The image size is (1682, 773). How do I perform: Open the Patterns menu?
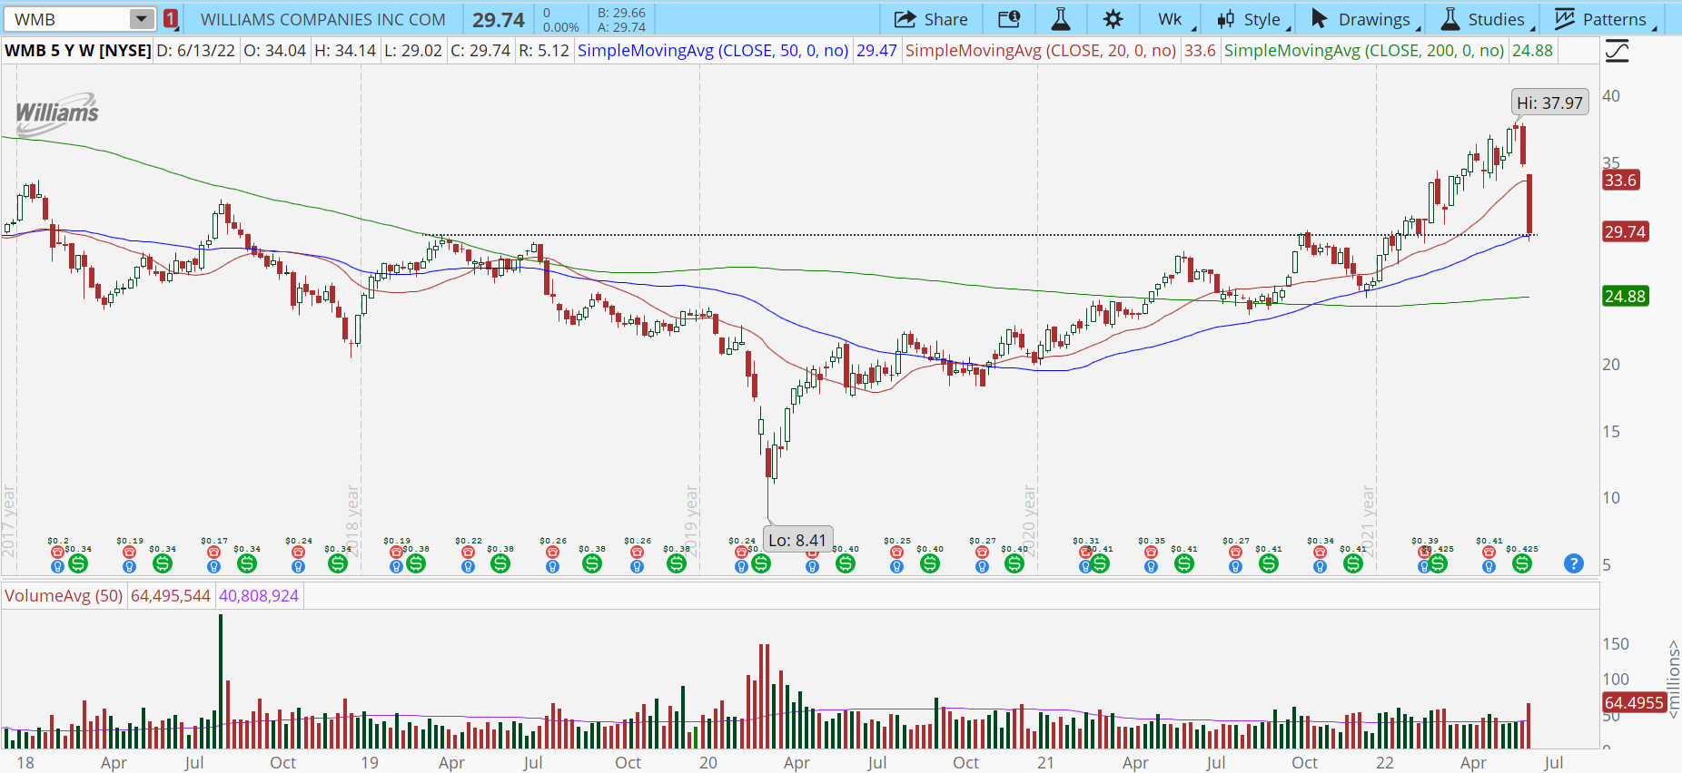1603,19
